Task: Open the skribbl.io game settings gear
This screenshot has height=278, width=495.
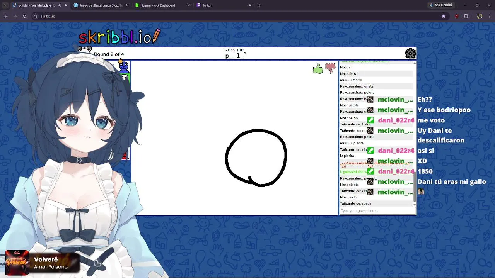Action: click(410, 53)
